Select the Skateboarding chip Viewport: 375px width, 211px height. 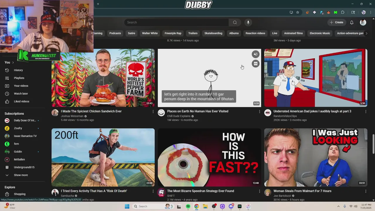pyautogui.click(x=213, y=33)
